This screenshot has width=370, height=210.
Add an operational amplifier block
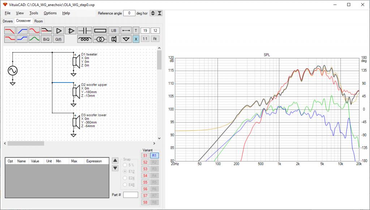[71, 31]
